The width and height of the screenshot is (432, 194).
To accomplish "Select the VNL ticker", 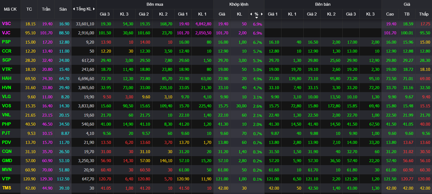I will 6,115.
